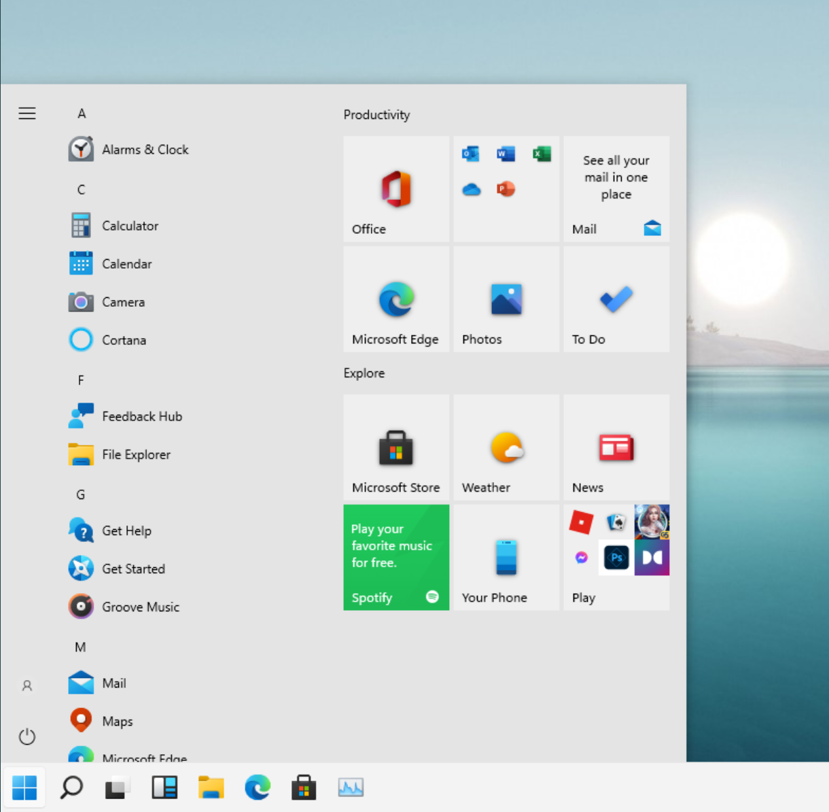Open user account options
This screenshot has width=829, height=812.
27,686
